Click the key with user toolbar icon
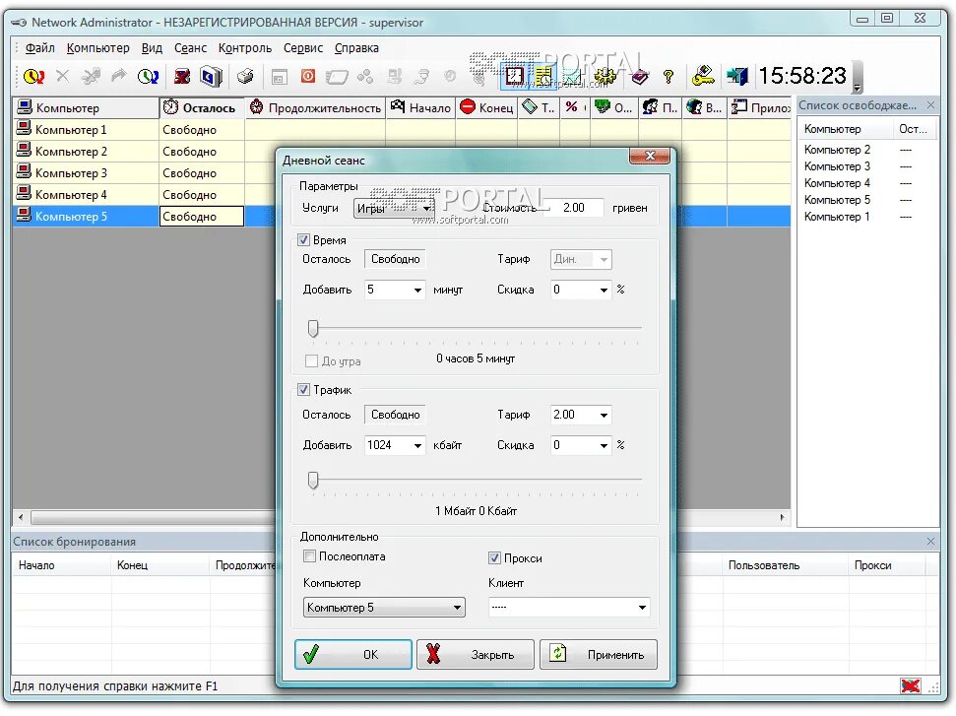Viewport: 956px width, 716px height. (703, 76)
